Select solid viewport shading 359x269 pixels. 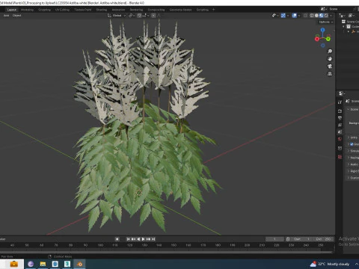click(x=316, y=16)
